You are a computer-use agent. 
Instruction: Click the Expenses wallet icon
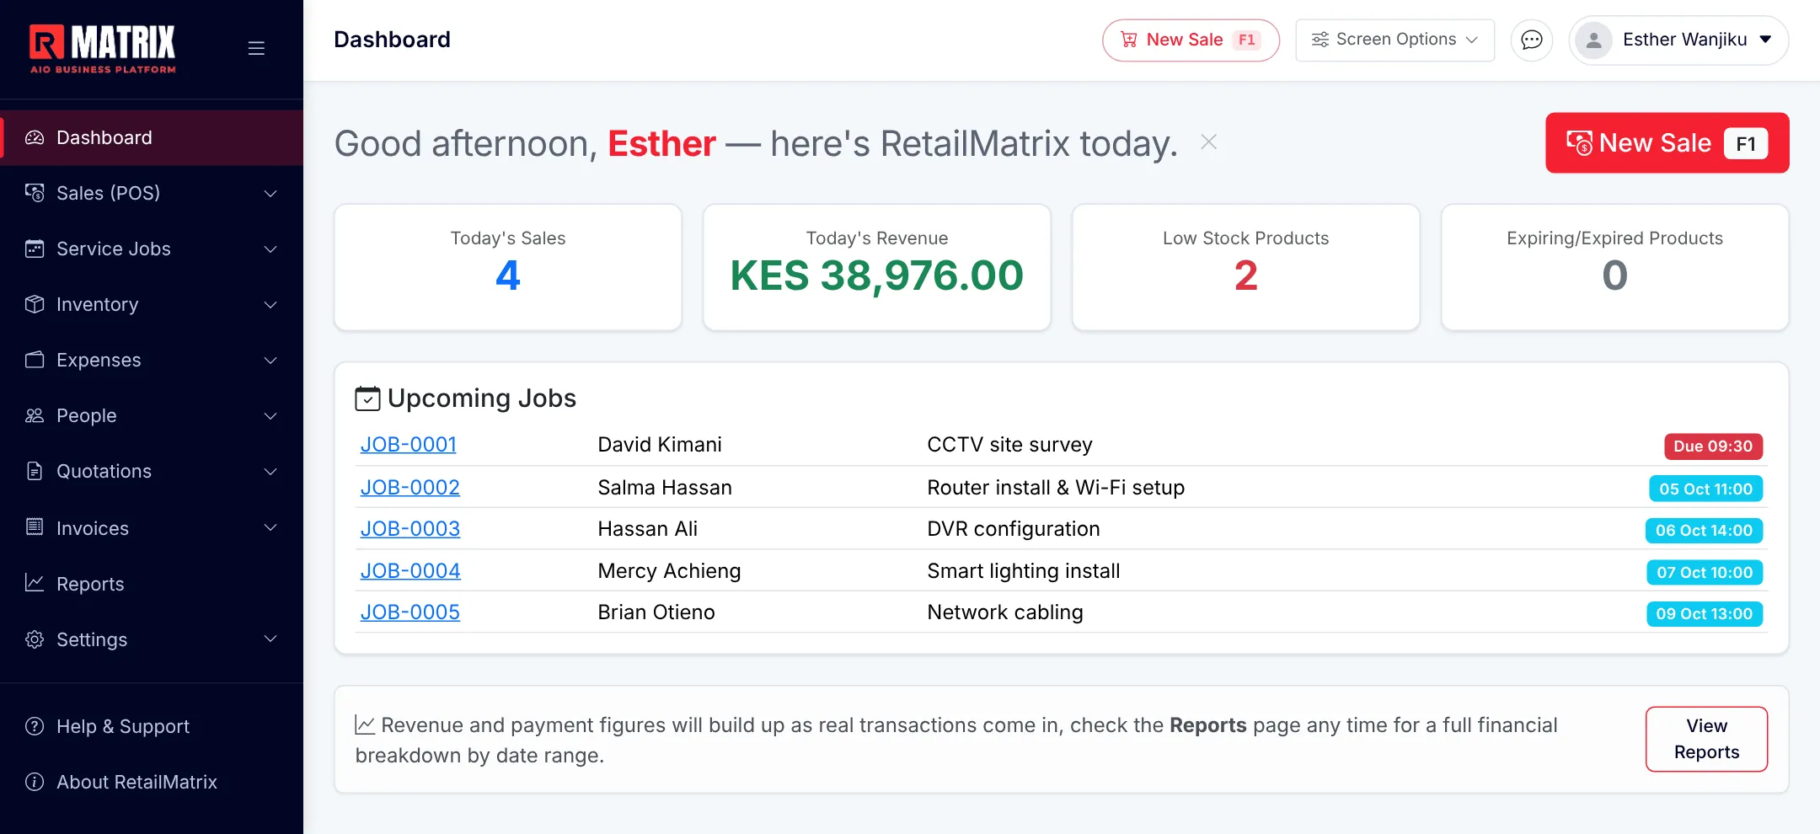(x=35, y=360)
